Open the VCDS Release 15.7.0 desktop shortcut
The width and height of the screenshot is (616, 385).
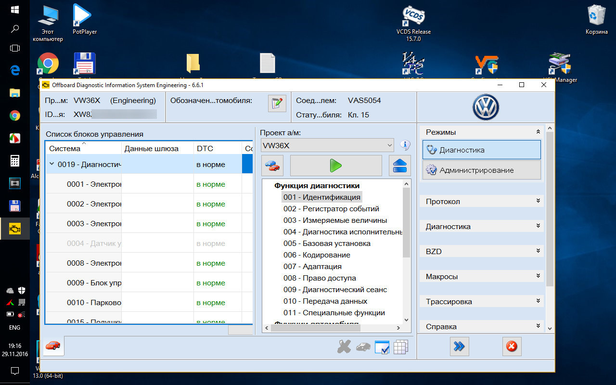click(413, 24)
